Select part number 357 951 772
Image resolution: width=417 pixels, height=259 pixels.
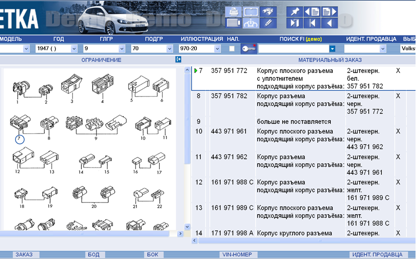[229, 71]
